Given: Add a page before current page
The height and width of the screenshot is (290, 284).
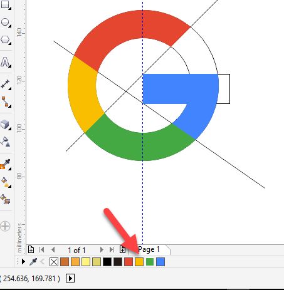Looking at the screenshot, I should (x=31, y=249).
